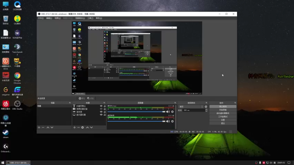Open the 桌面音频 desktop audio gear settings
294x165 pixels.
coord(172,121)
